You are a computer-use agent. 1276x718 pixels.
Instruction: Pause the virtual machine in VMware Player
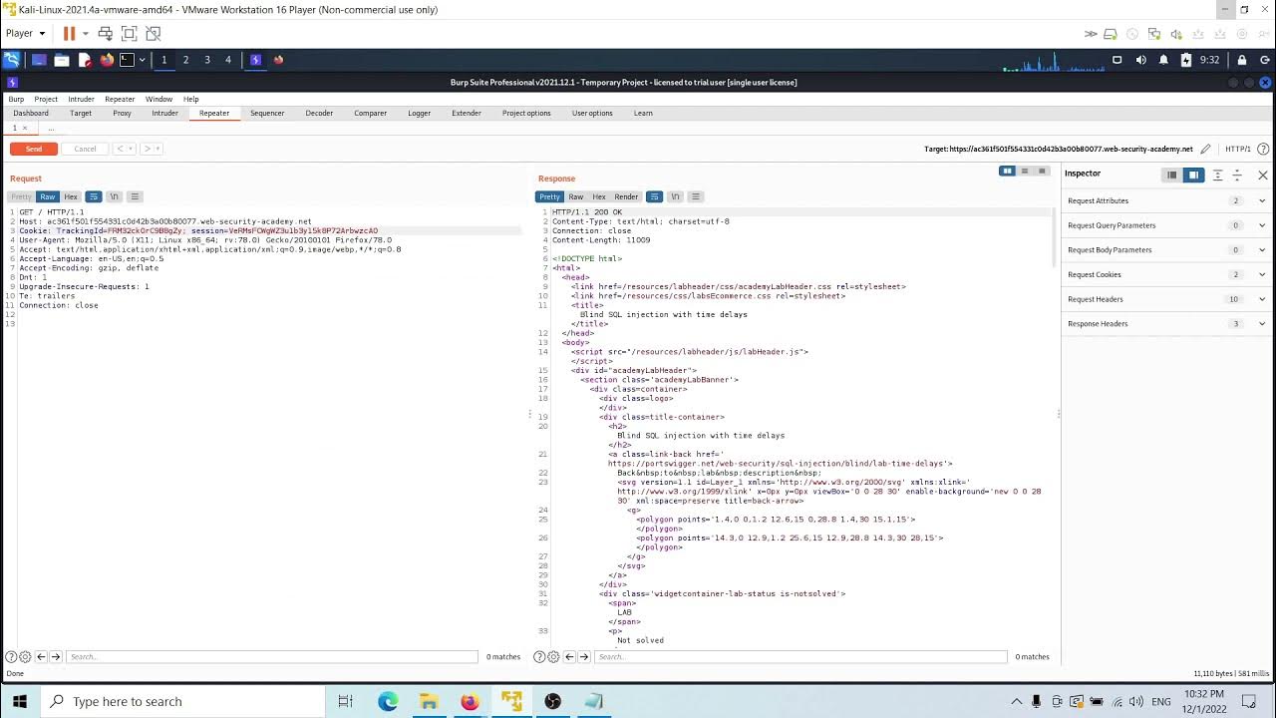tap(69, 33)
